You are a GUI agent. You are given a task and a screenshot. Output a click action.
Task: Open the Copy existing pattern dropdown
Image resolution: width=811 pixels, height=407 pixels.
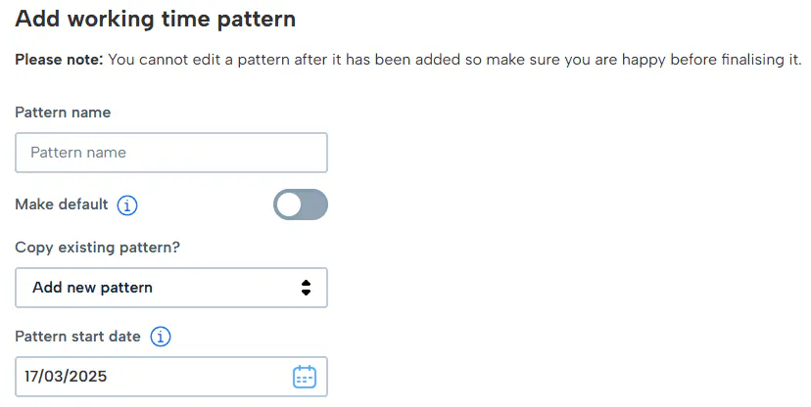pyautogui.click(x=171, y=288)
